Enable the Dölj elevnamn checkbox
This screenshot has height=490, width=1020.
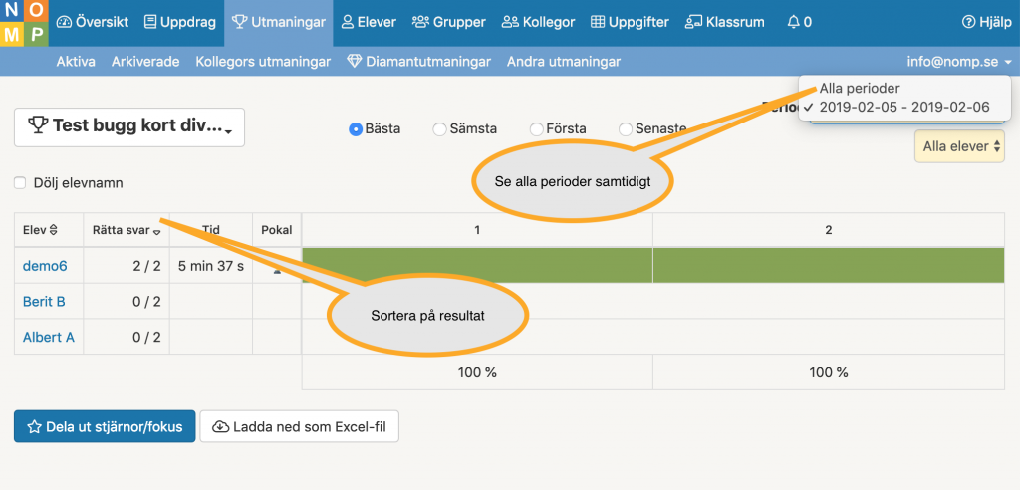point(20,183)
